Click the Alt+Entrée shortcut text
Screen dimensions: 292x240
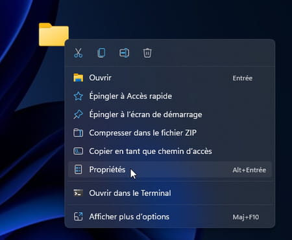[249, 170]
